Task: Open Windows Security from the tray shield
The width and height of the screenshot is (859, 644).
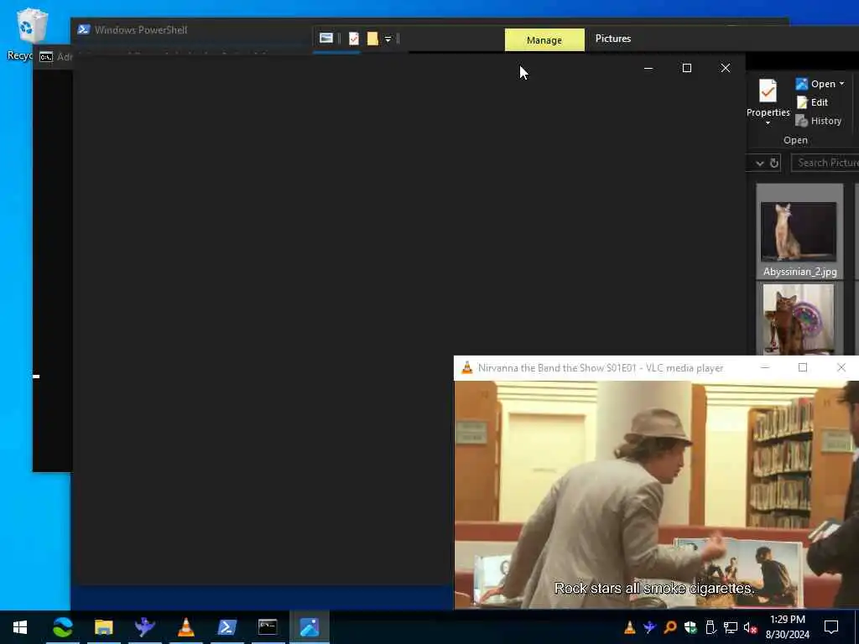Action: pos(690,627)
